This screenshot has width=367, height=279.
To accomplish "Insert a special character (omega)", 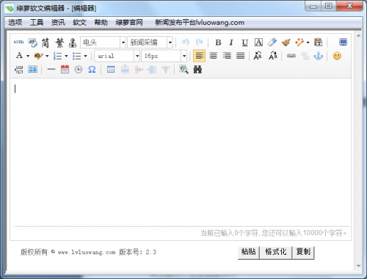I will [92, 70].
